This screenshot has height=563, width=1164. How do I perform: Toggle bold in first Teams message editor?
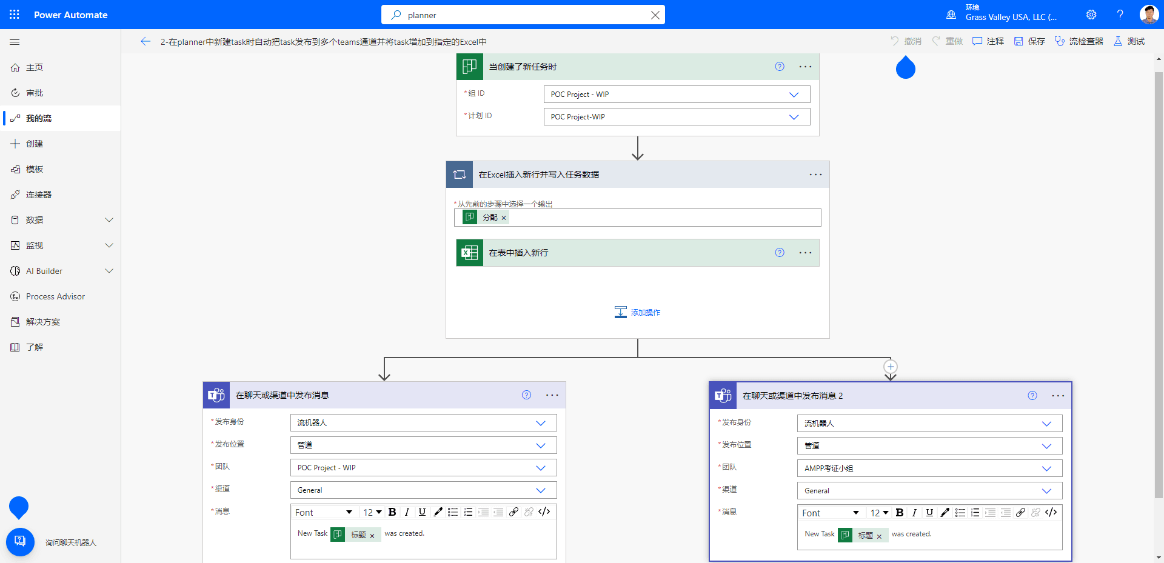392,512
